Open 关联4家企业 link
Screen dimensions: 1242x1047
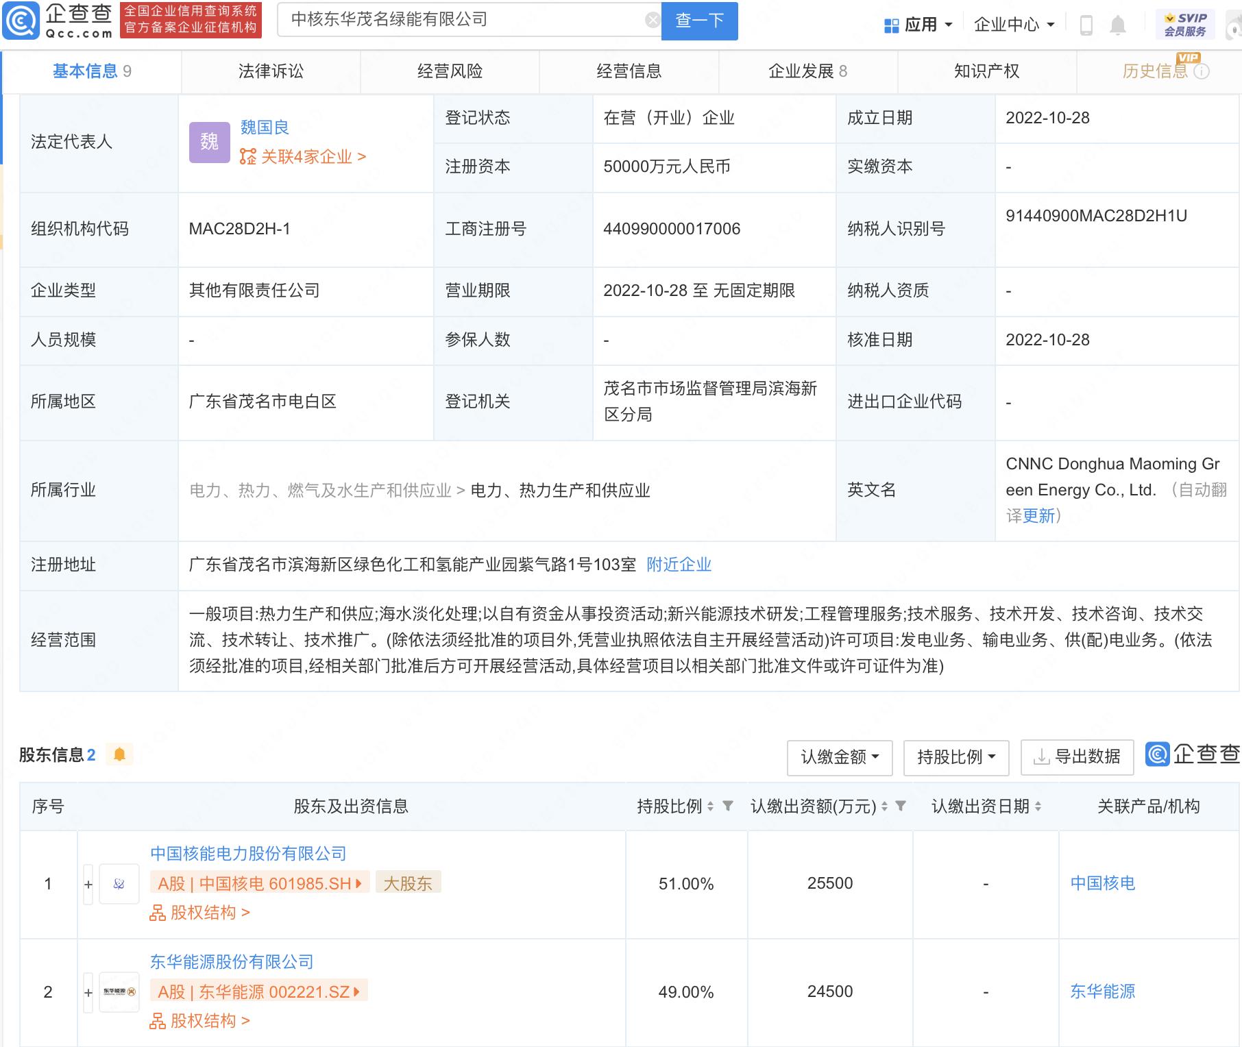pyautogui.click(x=303, y=157)
